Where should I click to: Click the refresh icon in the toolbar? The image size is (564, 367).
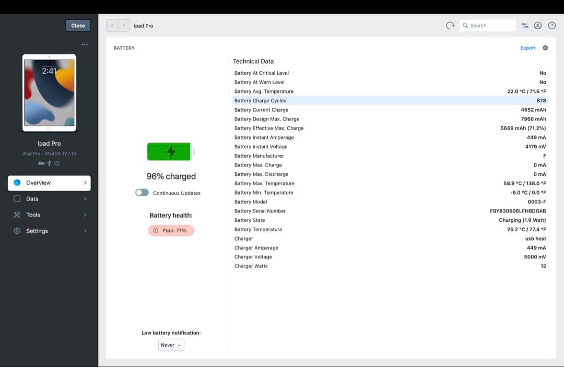click(450, 26)
